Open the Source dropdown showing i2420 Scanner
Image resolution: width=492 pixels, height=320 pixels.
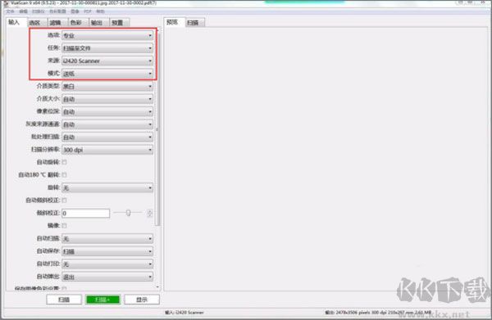[x=107, y=61]
